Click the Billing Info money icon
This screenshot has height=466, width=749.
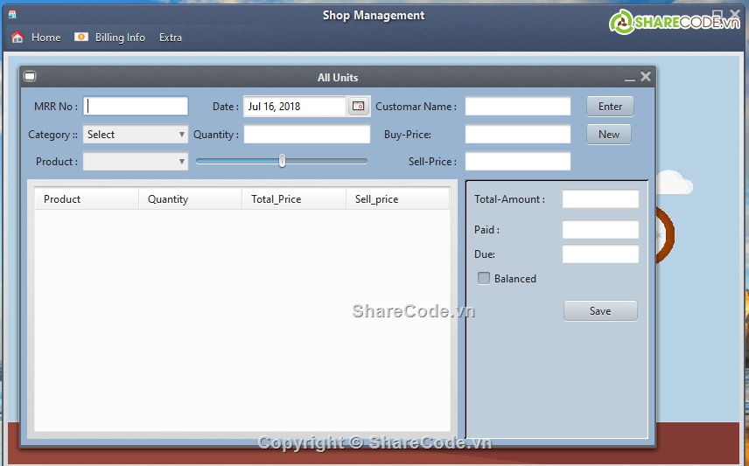81,38
